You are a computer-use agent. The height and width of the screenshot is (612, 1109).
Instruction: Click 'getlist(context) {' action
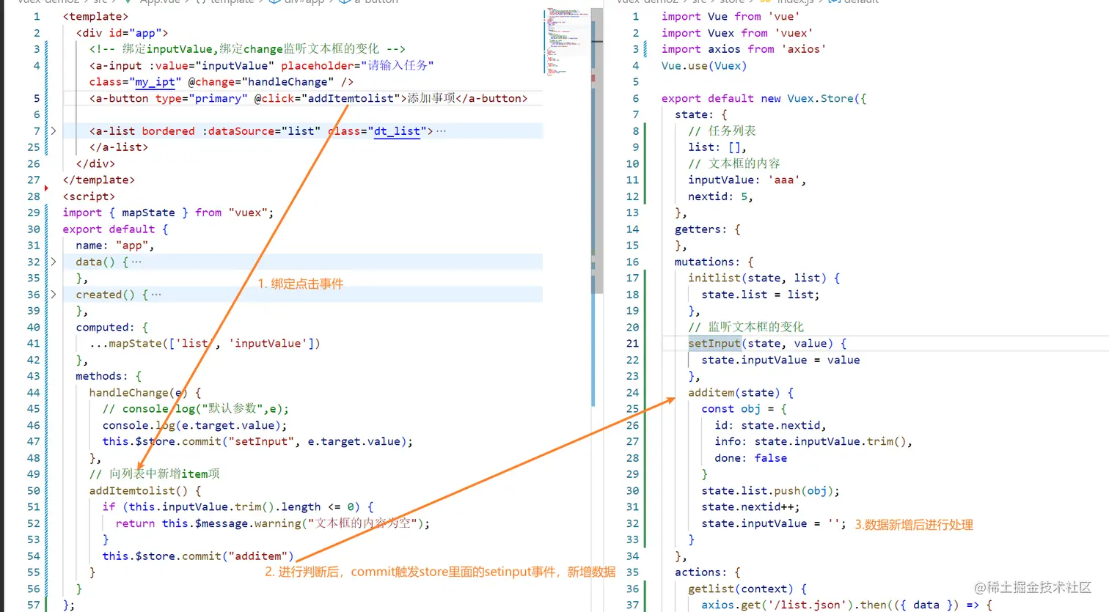click(747, 589)
